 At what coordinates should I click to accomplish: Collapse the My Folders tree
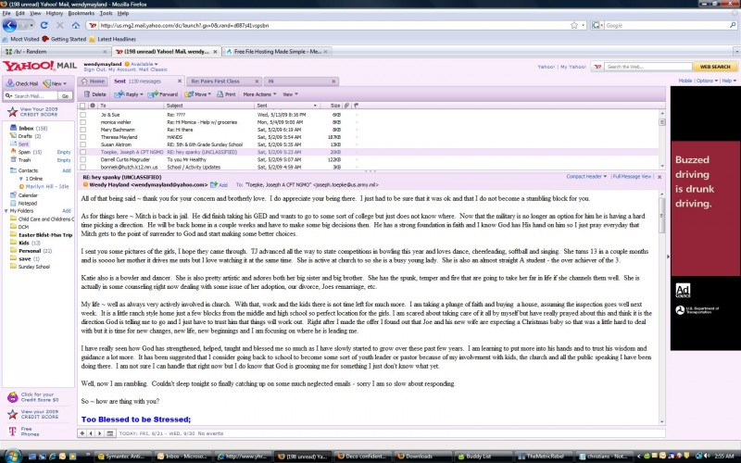pos(6,211)
